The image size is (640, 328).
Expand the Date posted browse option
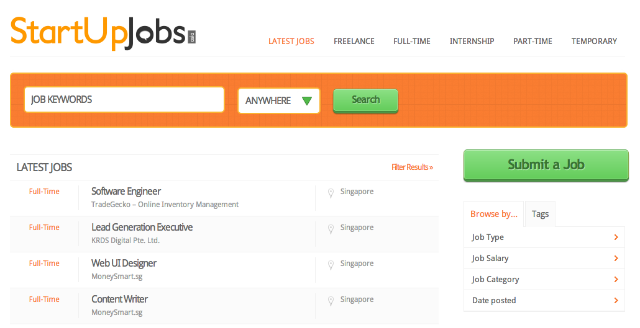pyautogui.click(x=544, y=301)
